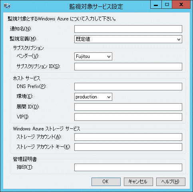Open the ベンダー(V) dropdown showing Fujitsu
193x192 pixels.
point(93,56)
